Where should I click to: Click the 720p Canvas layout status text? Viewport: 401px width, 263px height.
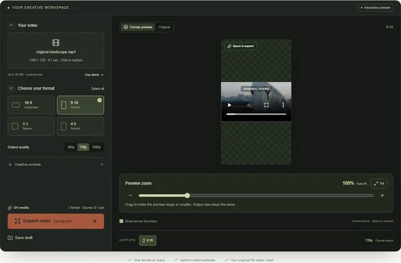point(379,240)
